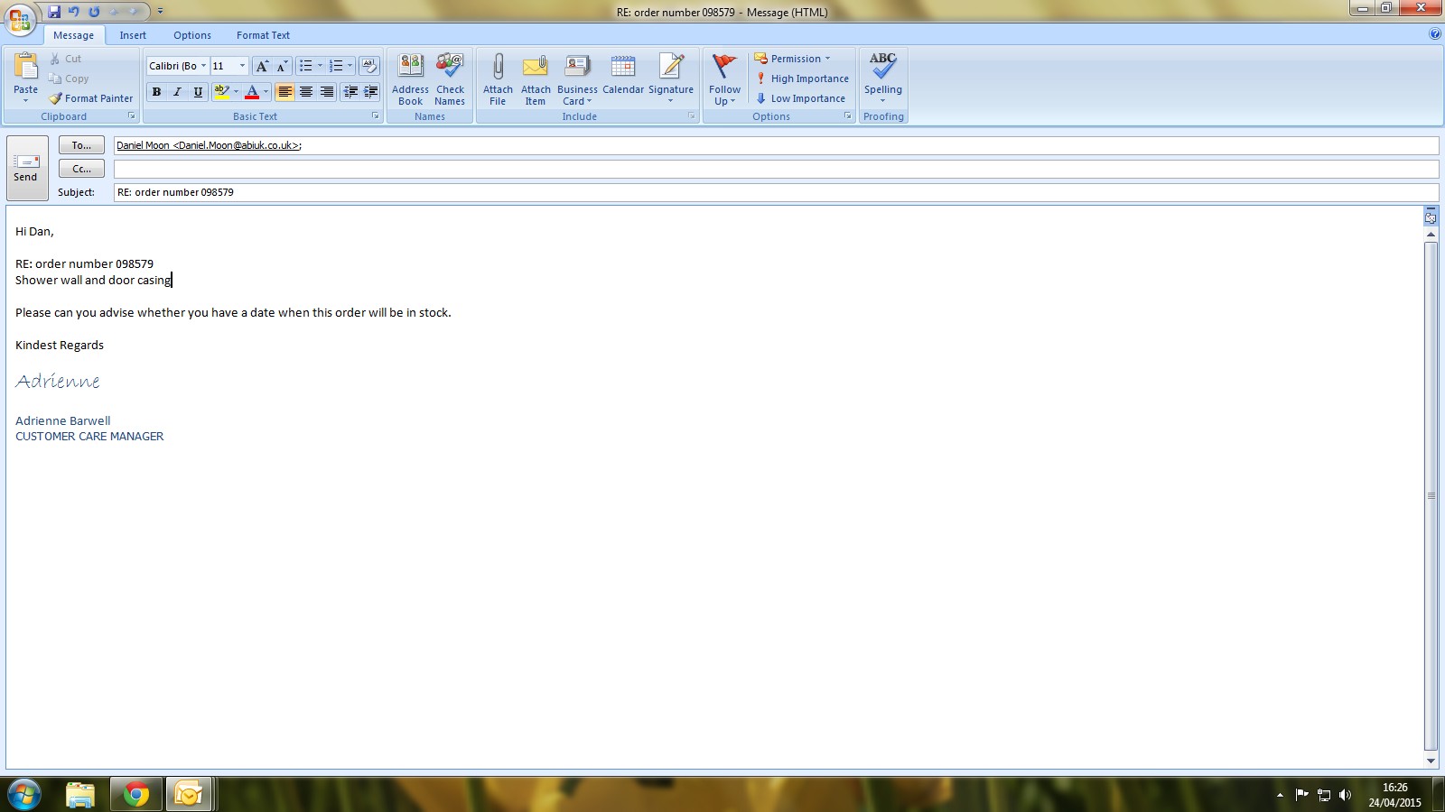Image resolution: width=1445 pixels, height=812 pixels.
Task: Expand the numbering styles arrow
Action: tap(350, 66)
